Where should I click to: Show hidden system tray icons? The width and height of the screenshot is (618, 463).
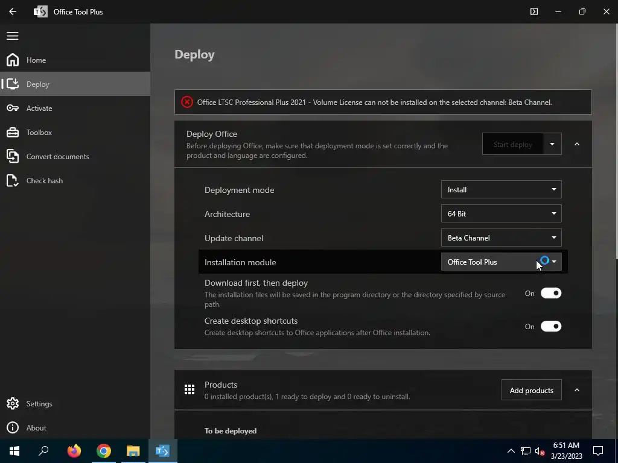[511, 451]
